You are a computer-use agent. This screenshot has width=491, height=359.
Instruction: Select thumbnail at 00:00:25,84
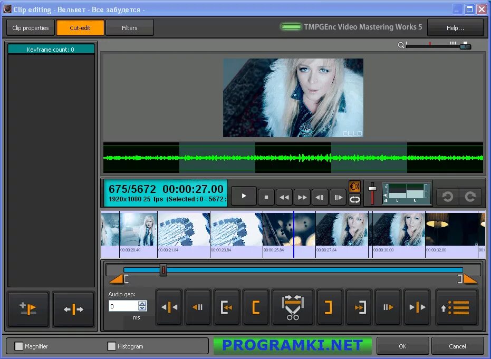[x=289, y=229]
